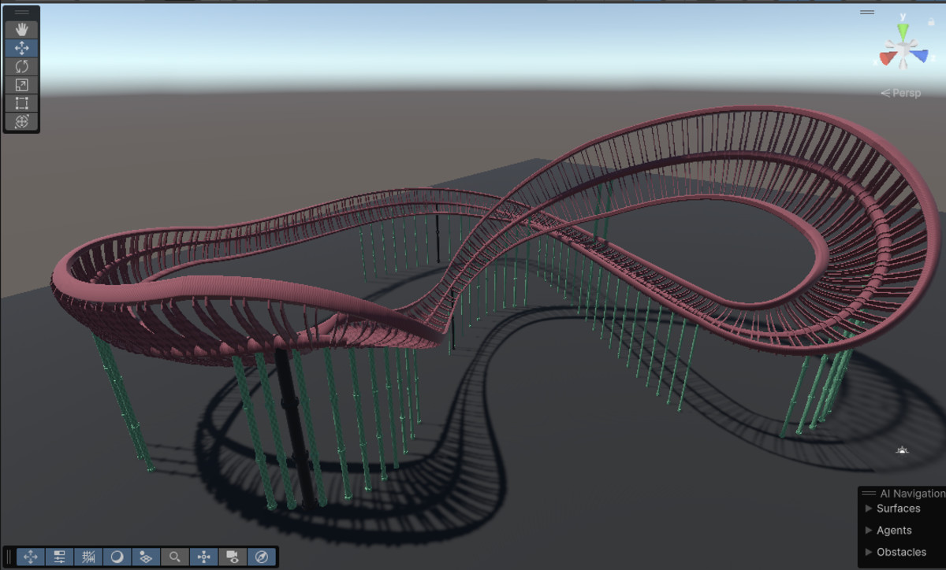
Task: Click the sun light gizmo in the scene
Action: pos(903,450)
